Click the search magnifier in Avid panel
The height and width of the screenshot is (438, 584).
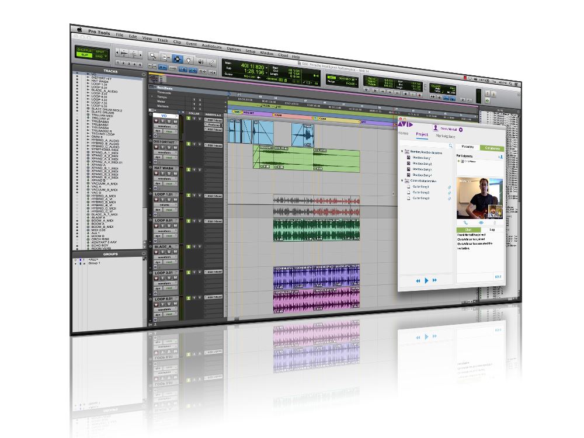click(x=450, y=145)
